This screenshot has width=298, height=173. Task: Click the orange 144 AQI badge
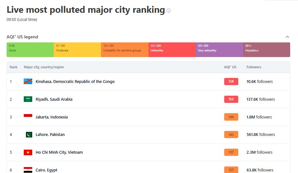point(231,117)
